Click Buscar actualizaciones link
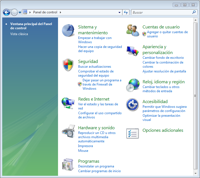 [95, 67]
